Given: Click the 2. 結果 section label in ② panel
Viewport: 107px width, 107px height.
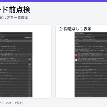Looking at the screenshot, I should (76, 44).
